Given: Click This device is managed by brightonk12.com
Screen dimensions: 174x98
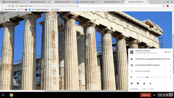Looking at the screenshot, I should (150, 59).
